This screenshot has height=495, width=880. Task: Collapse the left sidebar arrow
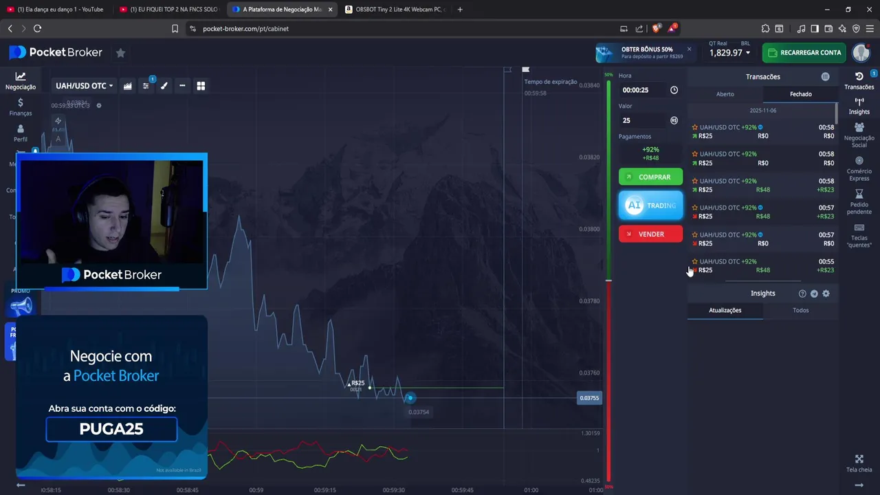tap(21, 485)
